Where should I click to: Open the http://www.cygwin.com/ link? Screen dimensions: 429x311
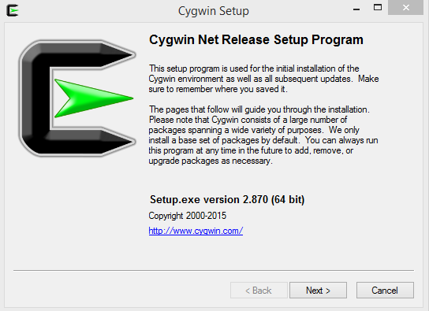coord(196,231)
